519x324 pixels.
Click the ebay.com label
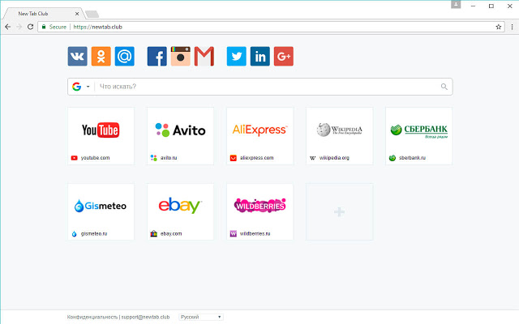coord(171,234)
